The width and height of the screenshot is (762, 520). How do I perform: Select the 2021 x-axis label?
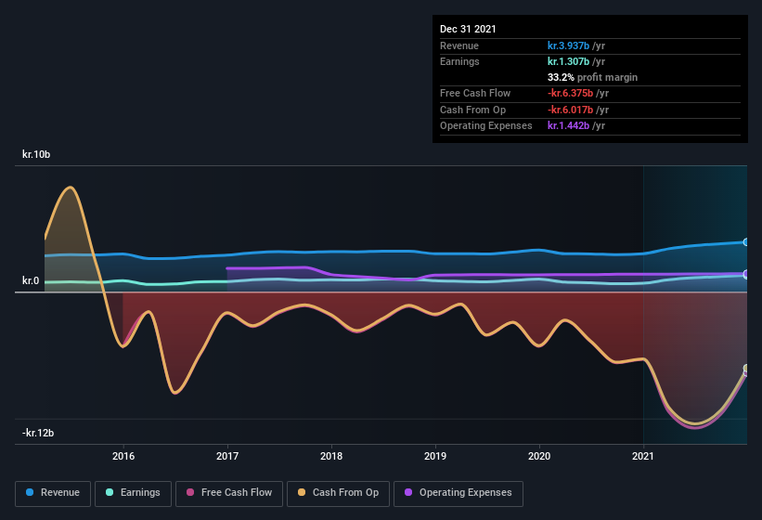pos(643,456)
